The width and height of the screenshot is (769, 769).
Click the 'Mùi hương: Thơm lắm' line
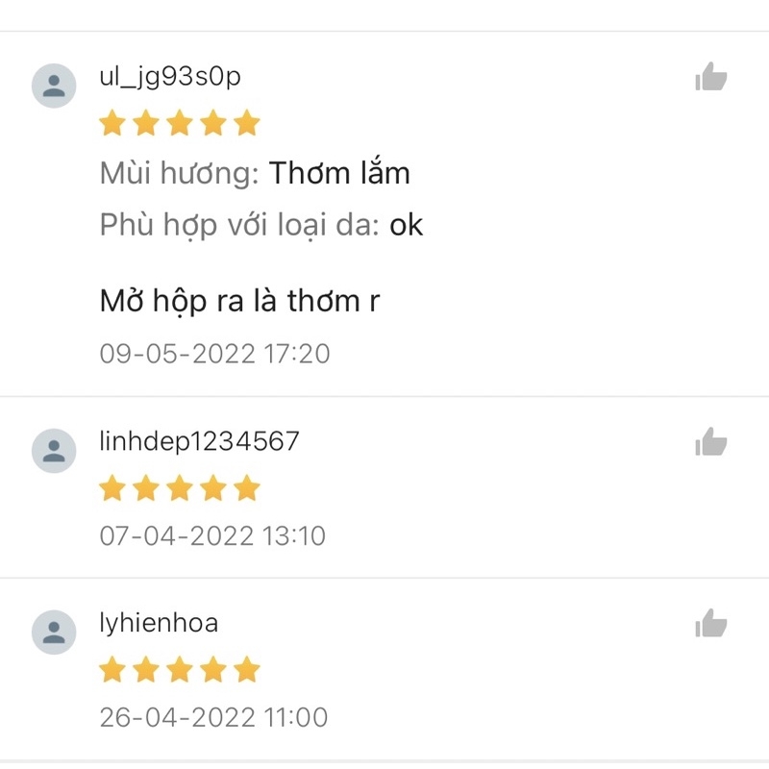pyautogui.click(x=255, y=173)
